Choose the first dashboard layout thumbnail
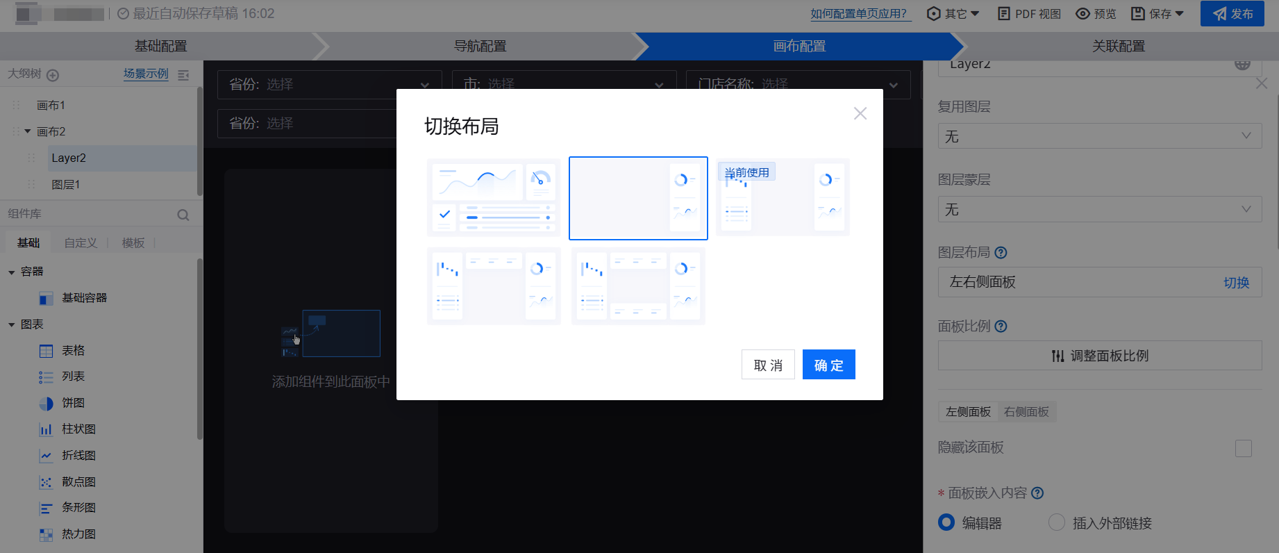Image resolution: width=1279 pixels, height=553 pixels. (493, 197)
